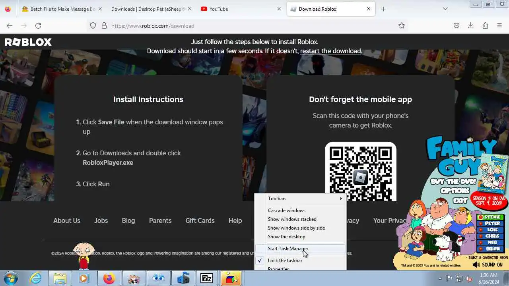
Task: Click the network tray icon
Action: point(459,278)
